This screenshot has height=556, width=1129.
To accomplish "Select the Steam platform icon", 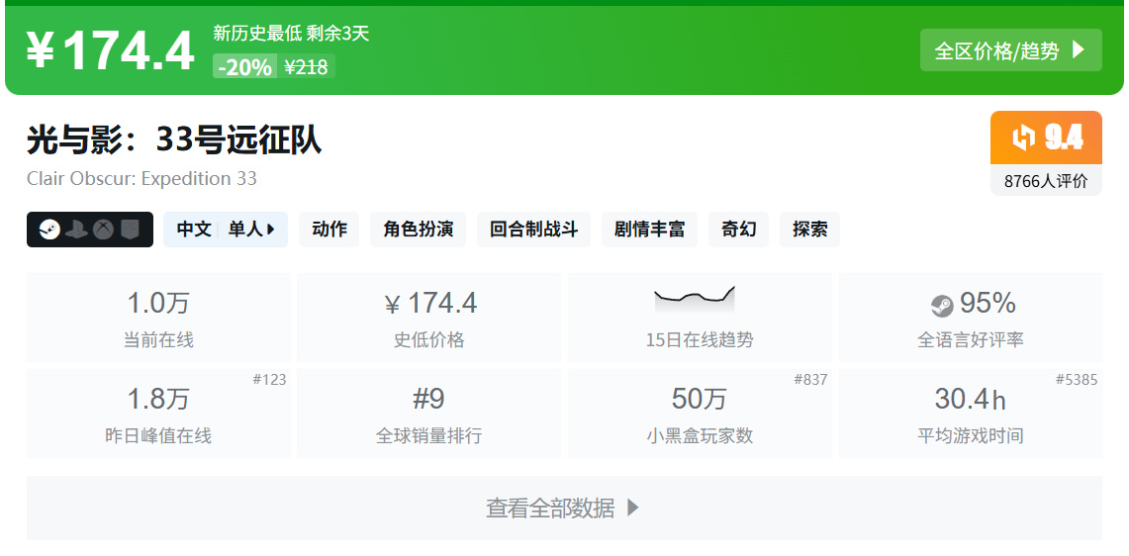I will pyautogui.click(x=49, y=230).
